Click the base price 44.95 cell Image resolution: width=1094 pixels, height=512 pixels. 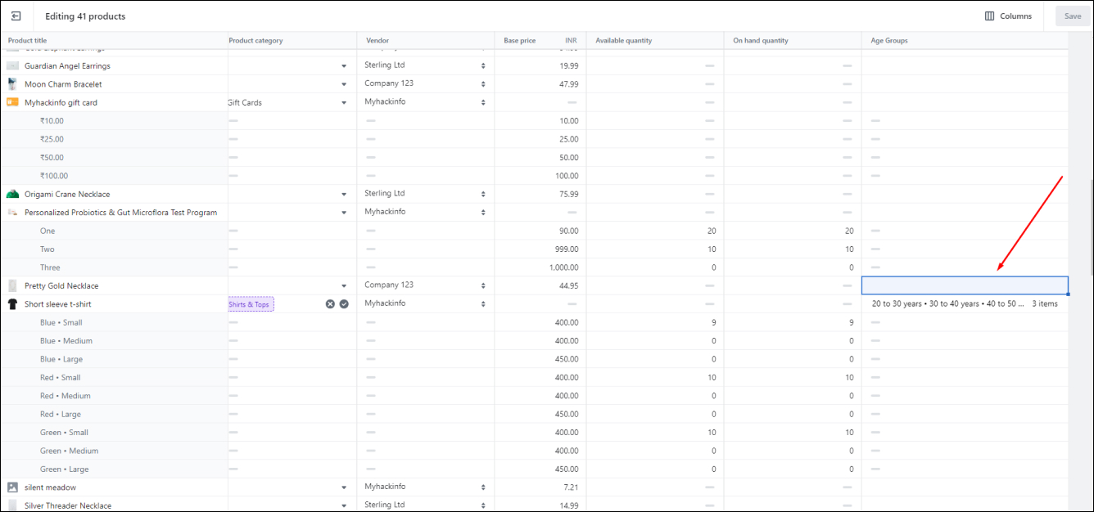click(540, 285)
